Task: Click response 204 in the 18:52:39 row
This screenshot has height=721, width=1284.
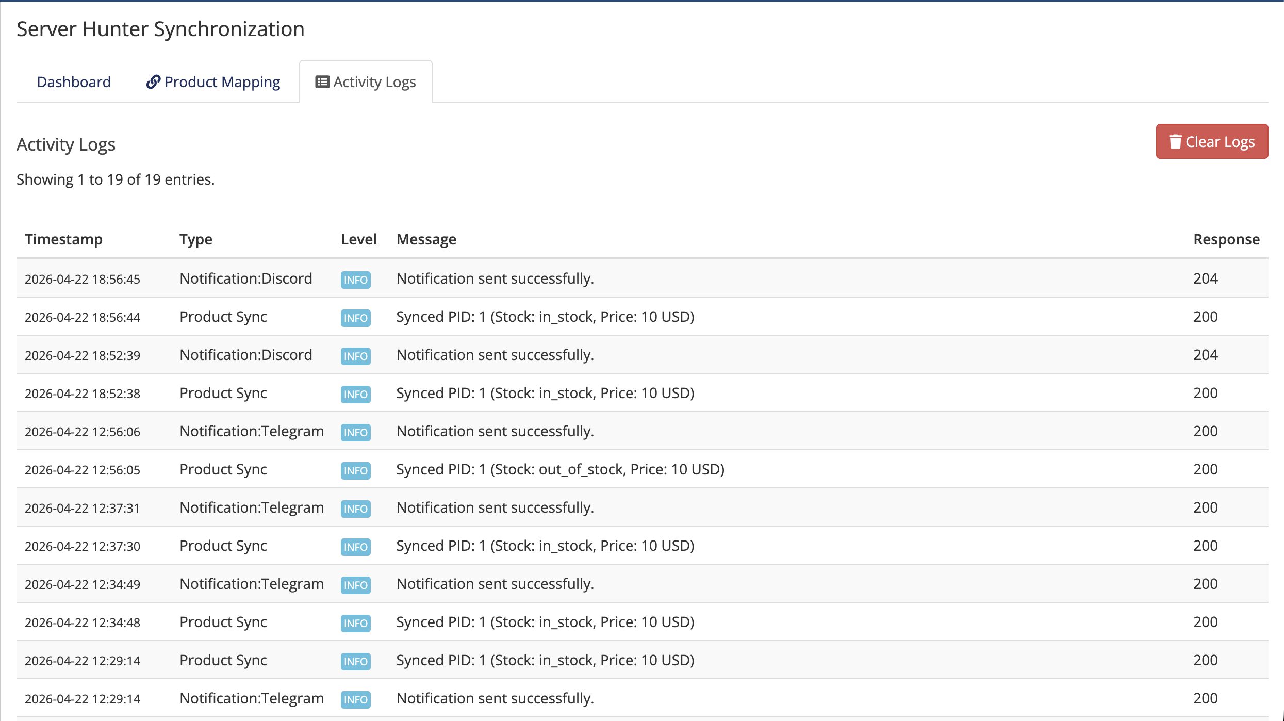Action: (x=1205, y=355)
